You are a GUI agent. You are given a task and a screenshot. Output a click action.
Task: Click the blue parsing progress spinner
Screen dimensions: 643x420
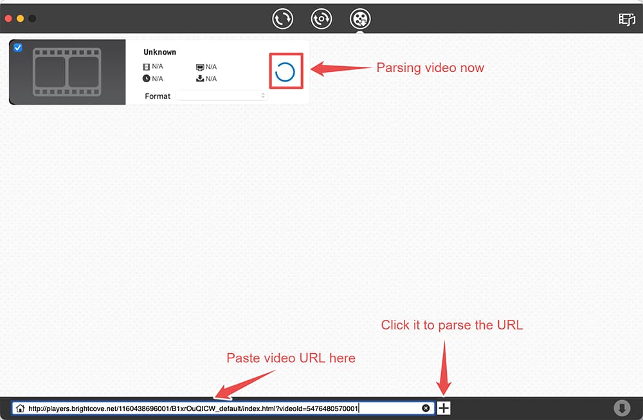point(285,71)
